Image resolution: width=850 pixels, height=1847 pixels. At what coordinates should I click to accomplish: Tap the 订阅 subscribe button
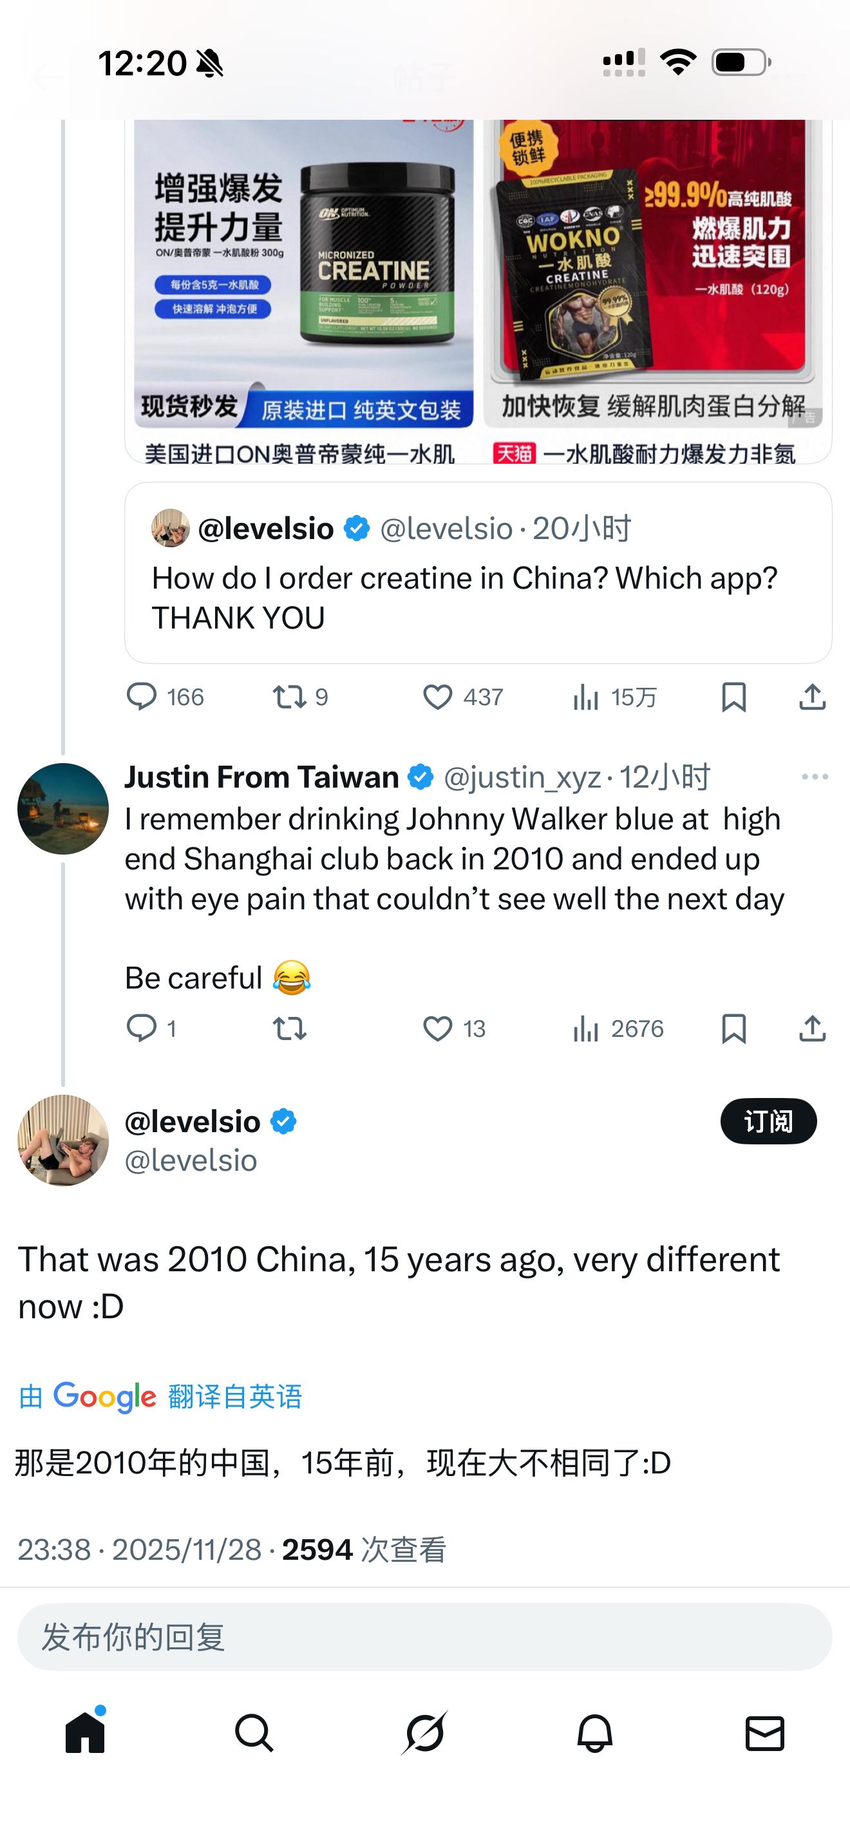pos(768,1121)
